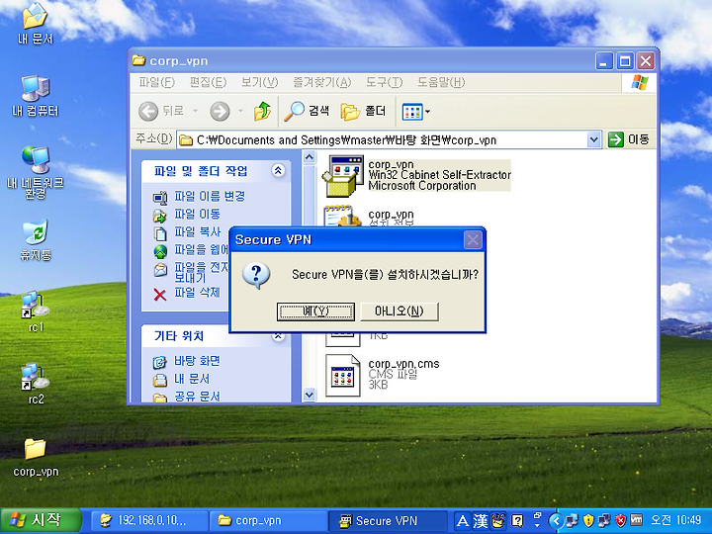This screenshot has height=534, width=712.
Task: Confirm installation with the 예(Y) button
Action: pos(315,311)
